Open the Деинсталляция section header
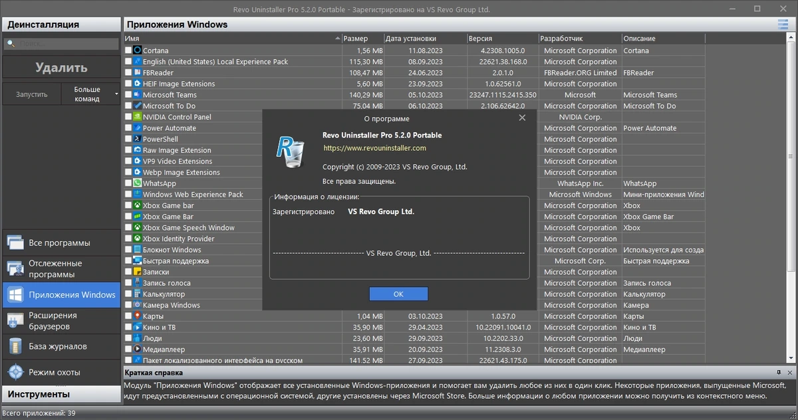 pos(61,25)
